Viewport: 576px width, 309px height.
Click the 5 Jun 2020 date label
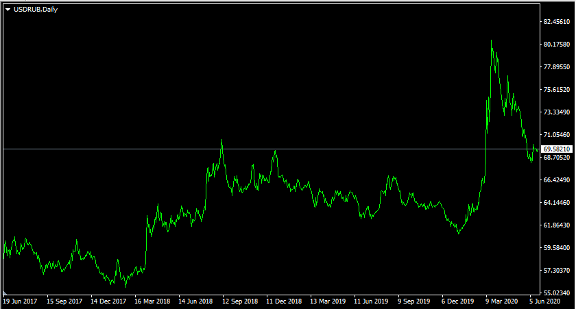(x=544, y=301)
